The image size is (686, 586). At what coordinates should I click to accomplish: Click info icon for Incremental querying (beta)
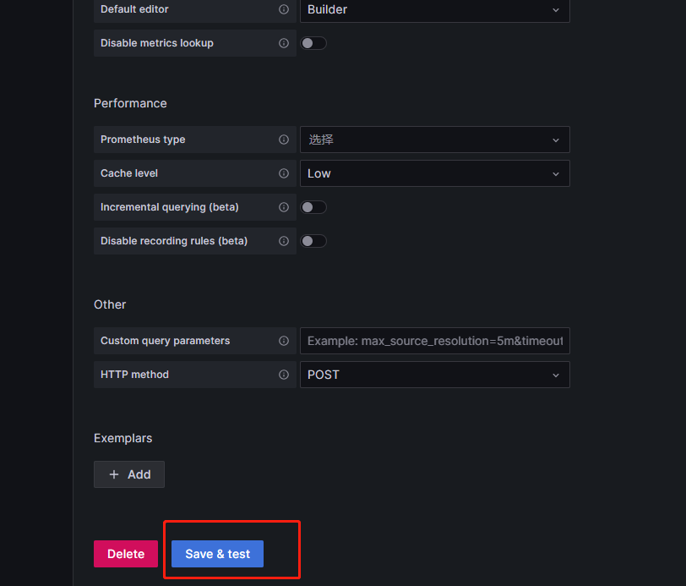(284, 207)
